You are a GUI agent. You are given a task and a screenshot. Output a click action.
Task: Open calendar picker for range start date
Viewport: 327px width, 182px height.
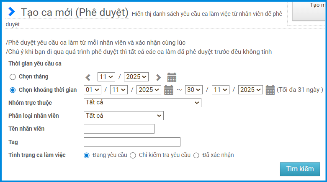pyautogui.click(x=169, y=90)
